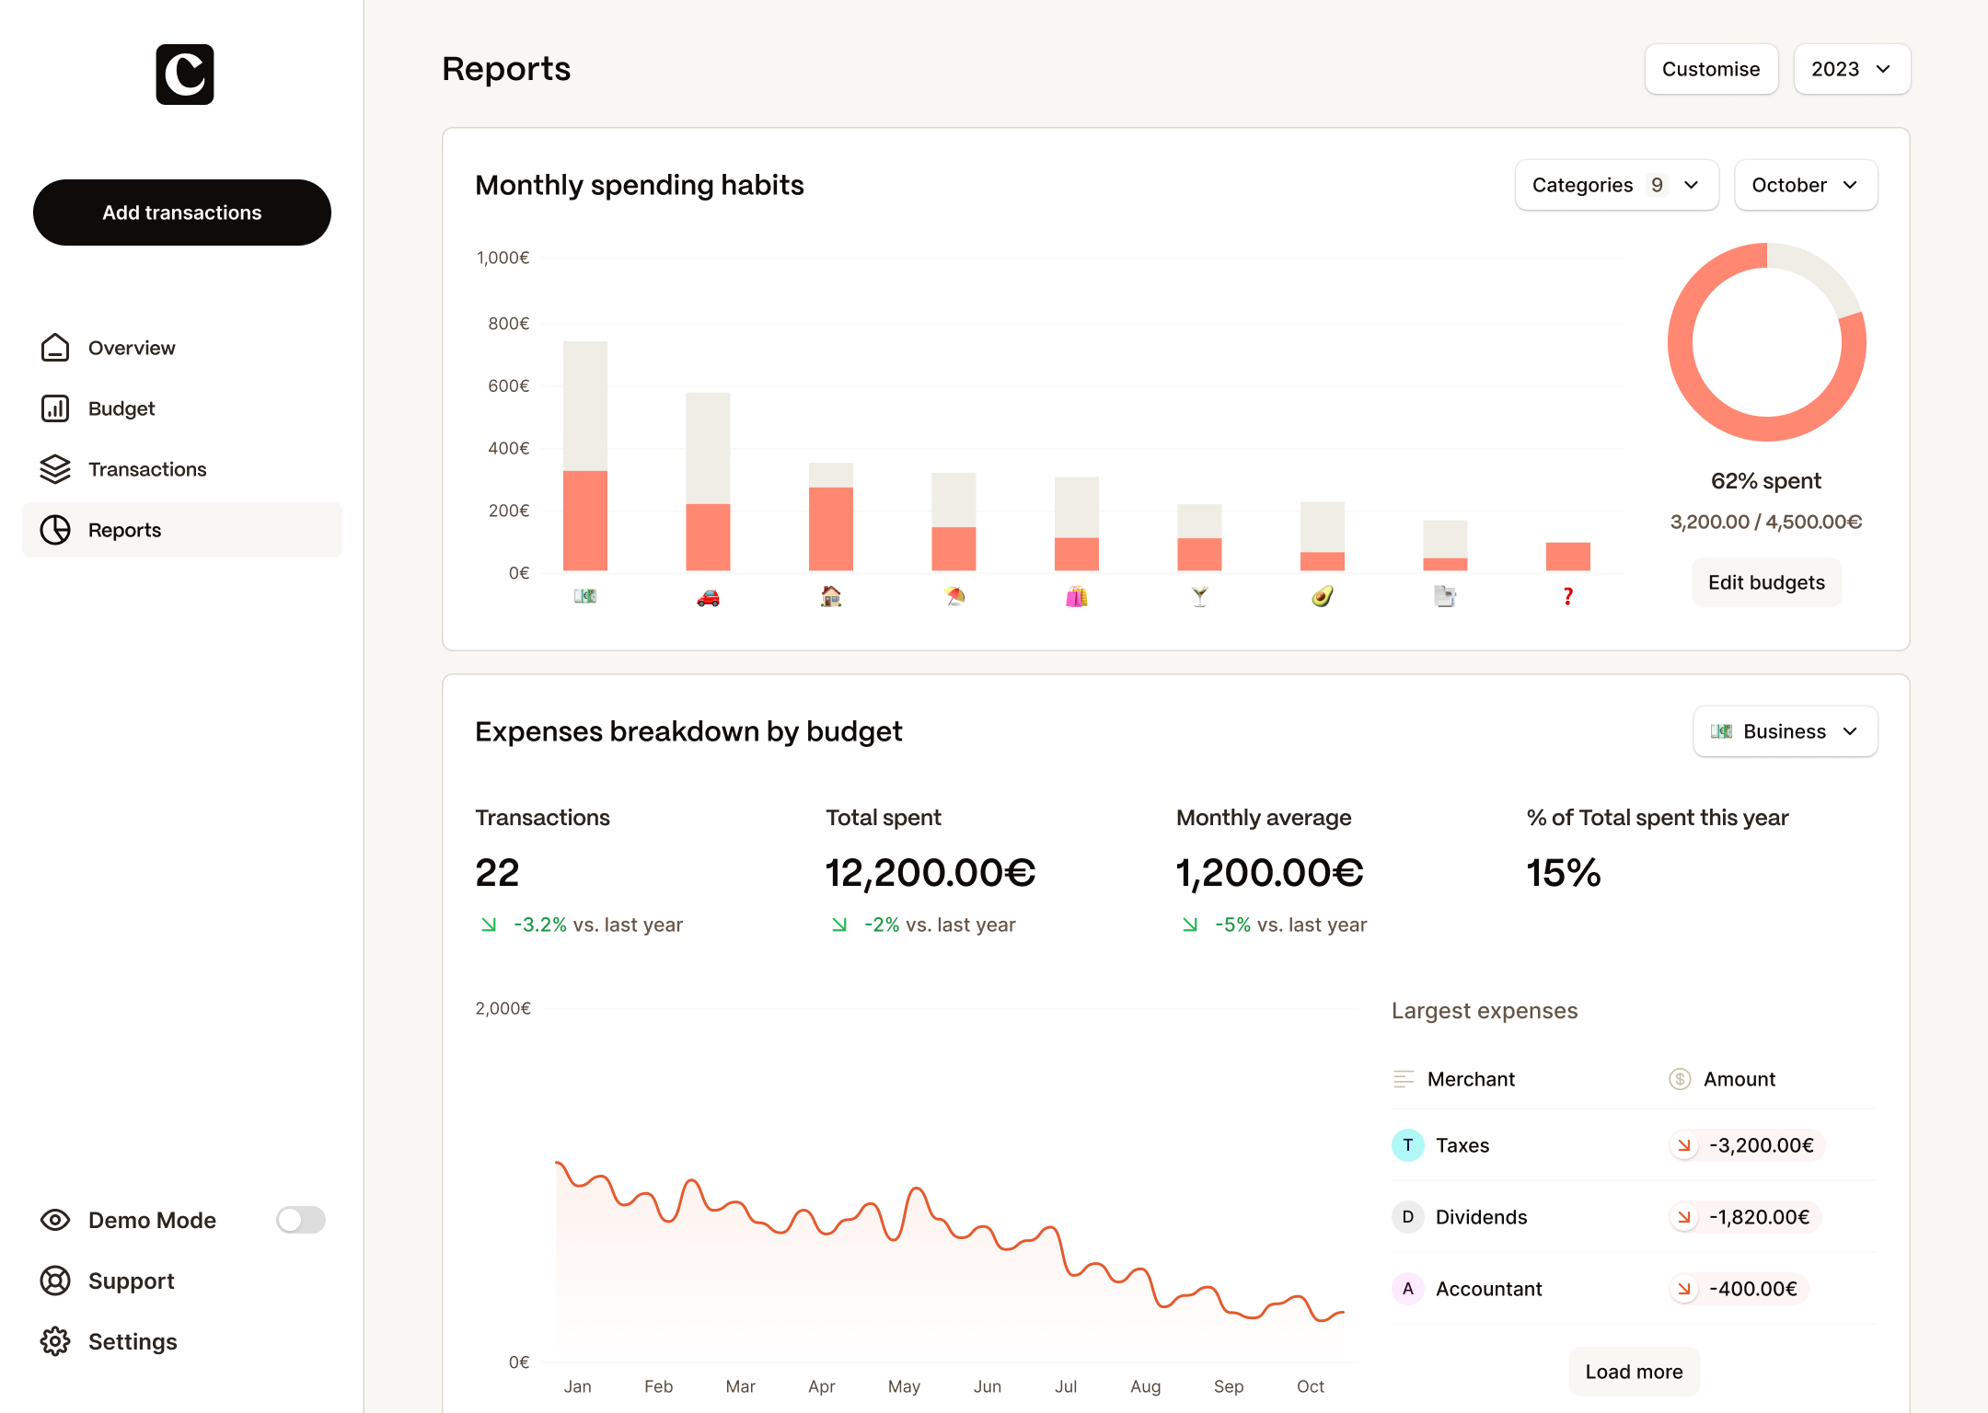Click the Edit budgets button
This screenshot has height=1413, width=1988.
[x=1766, y=582]
